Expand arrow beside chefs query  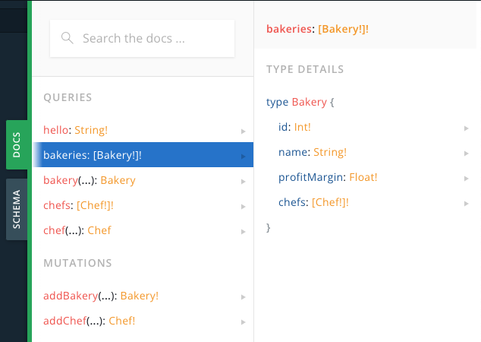(244, 207)
